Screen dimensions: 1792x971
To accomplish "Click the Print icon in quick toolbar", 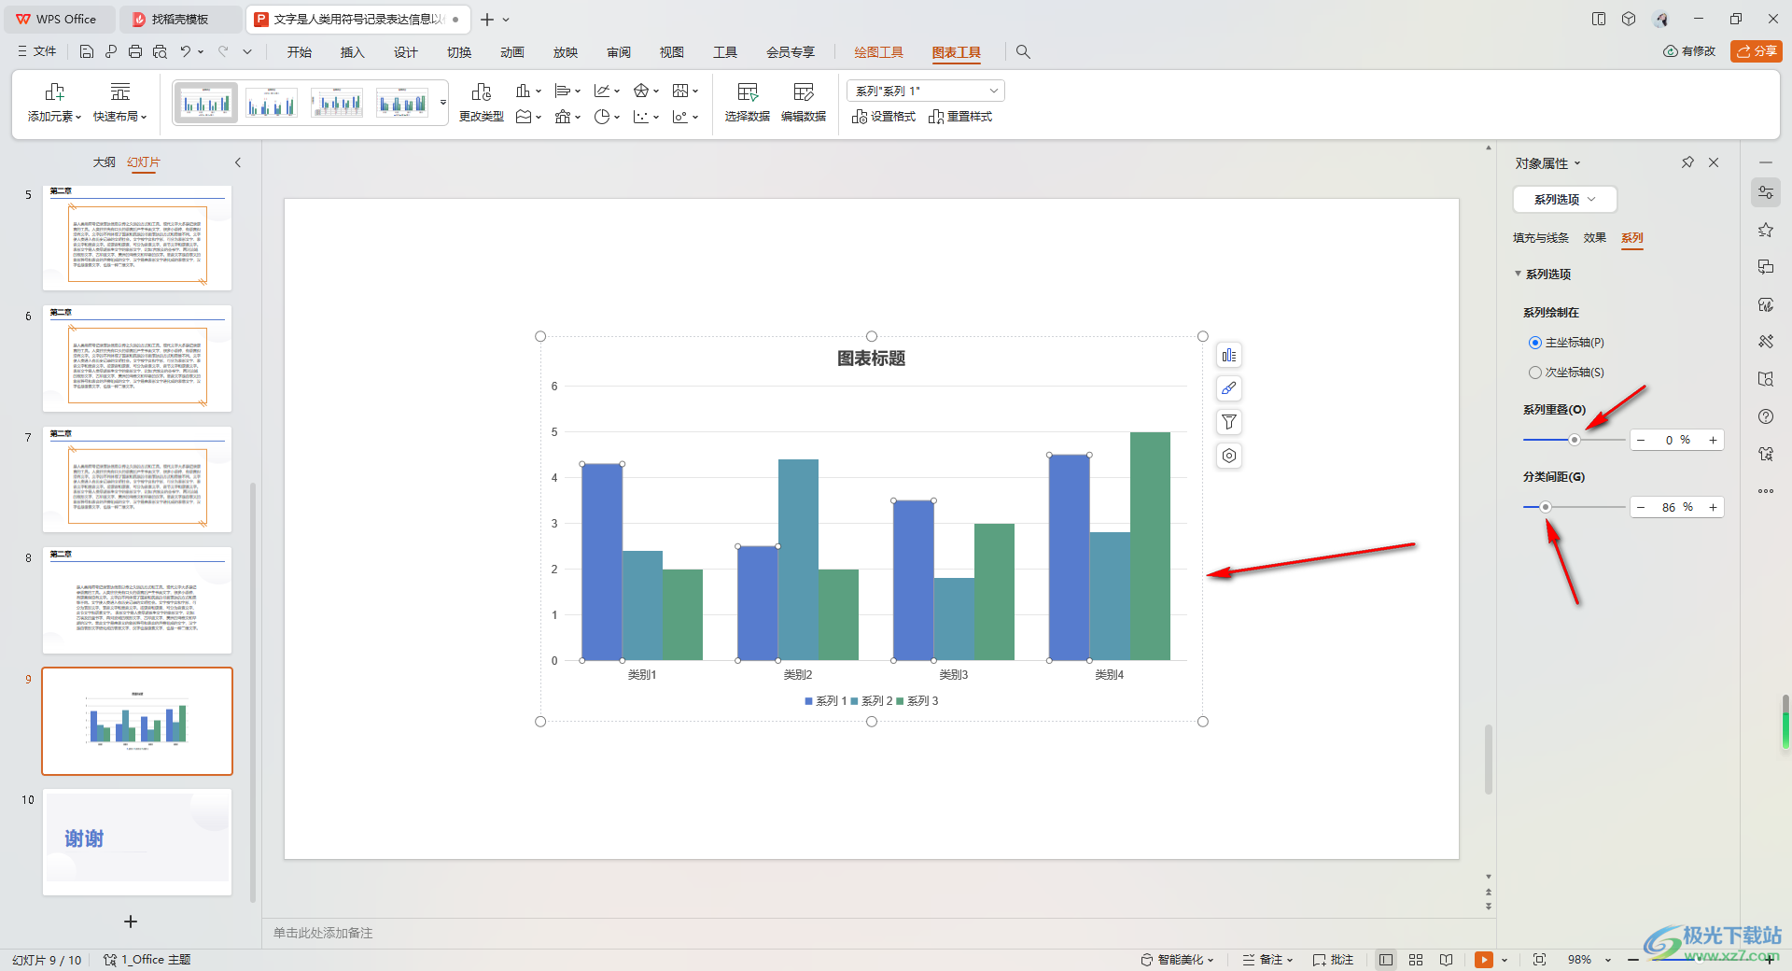I will (135, 52).
